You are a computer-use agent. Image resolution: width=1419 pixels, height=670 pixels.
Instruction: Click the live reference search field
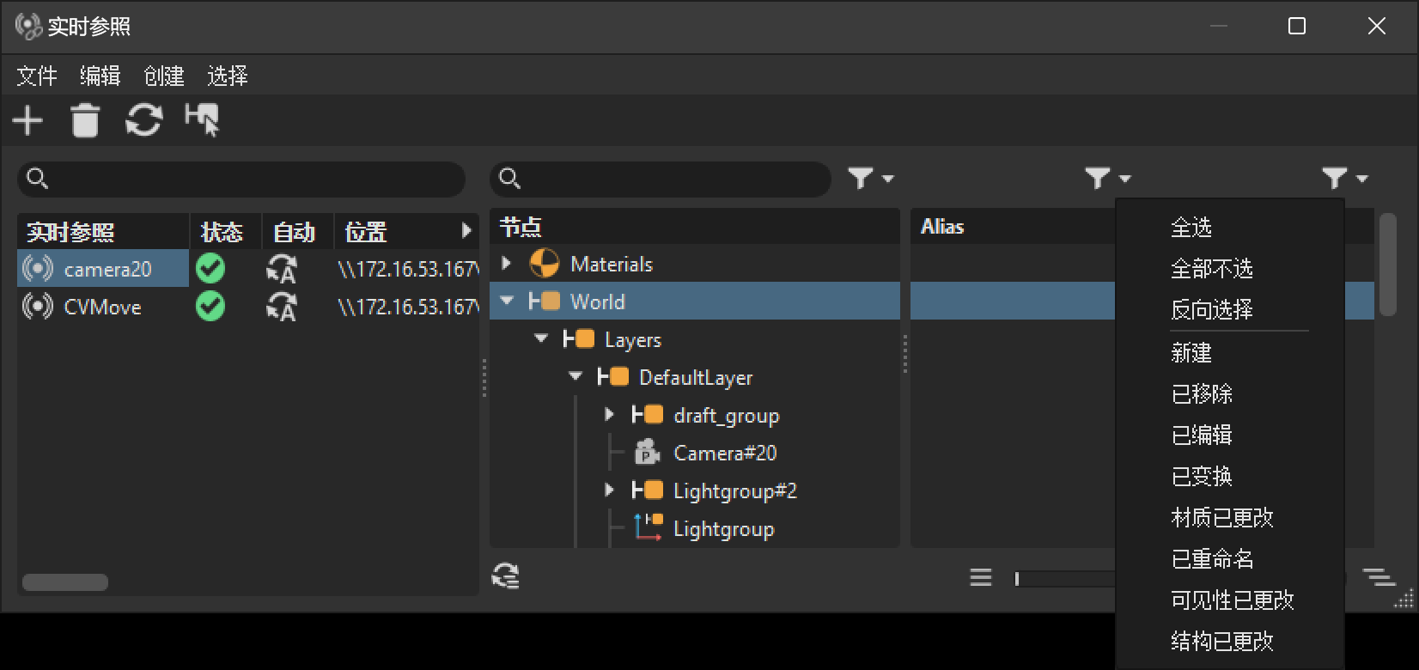coord(241,179)
